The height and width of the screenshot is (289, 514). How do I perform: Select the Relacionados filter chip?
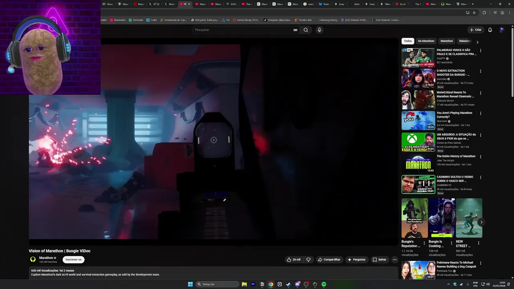tap(465, 41)
